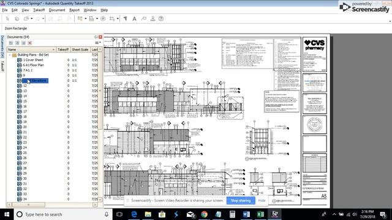The width and height of the screenshot is (392, 220).
Task: Open the Documents panel view options dropdown
Action: tap(98, 43)
